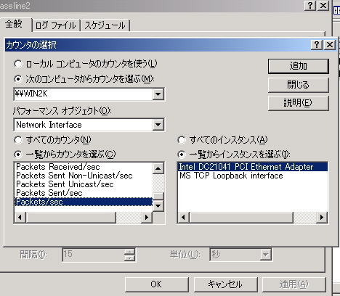Click counter list scroll up arrow
The image size is (340, 296).
(x=158, y=168)
